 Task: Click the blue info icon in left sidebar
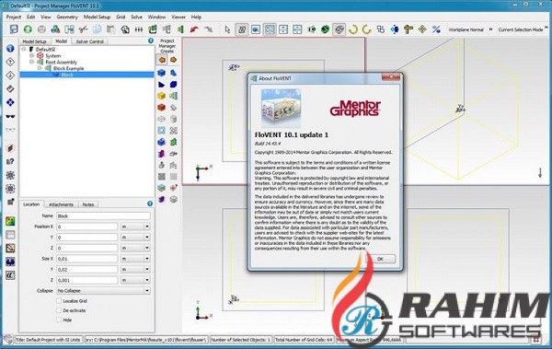click(x=10, y=48)
